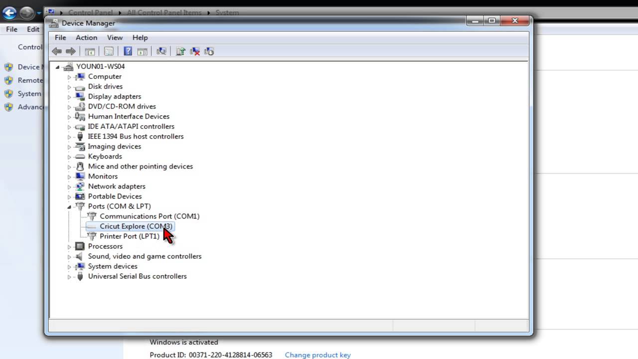The height and width of the screenshot is (359, 638).
Task: Click the Printer Port (LPT1) port icon
Action: pyautogui.click(x=92, y=236)
